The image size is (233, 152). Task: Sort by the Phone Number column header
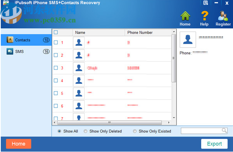coord(148,32)
